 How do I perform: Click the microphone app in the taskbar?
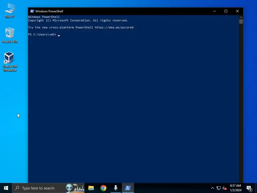[116, 188]
